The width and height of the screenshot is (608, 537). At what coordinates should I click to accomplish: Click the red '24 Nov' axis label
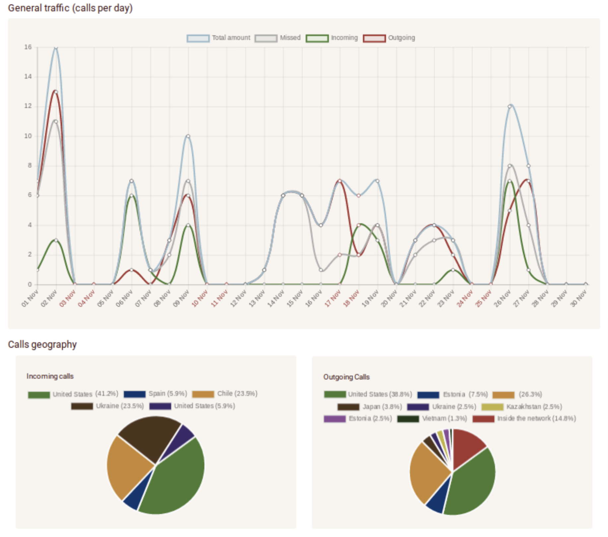point(464,298)
